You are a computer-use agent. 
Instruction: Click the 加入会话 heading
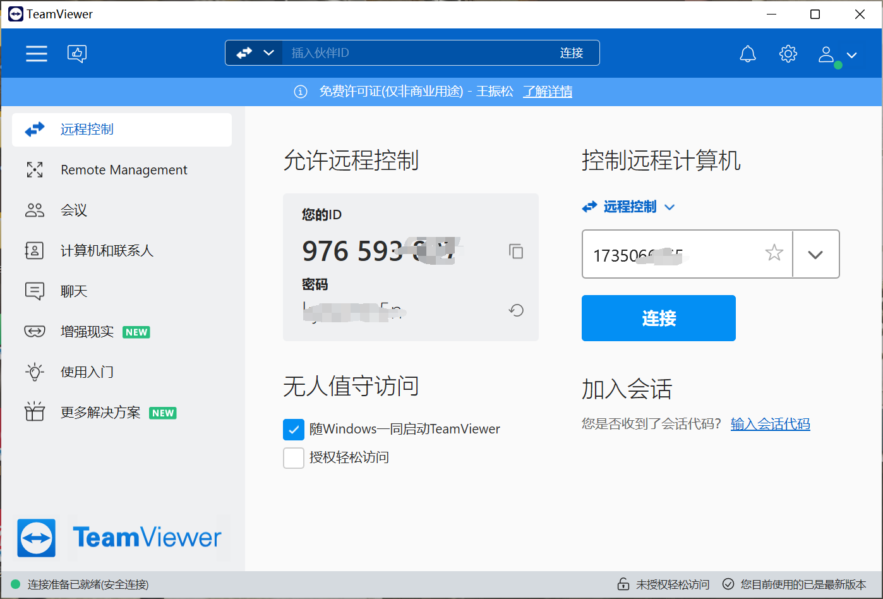tap(627, 389)
